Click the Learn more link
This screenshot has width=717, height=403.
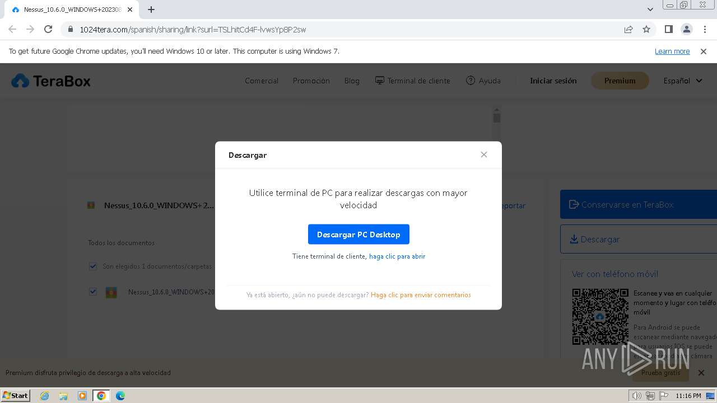click(672, 51)
